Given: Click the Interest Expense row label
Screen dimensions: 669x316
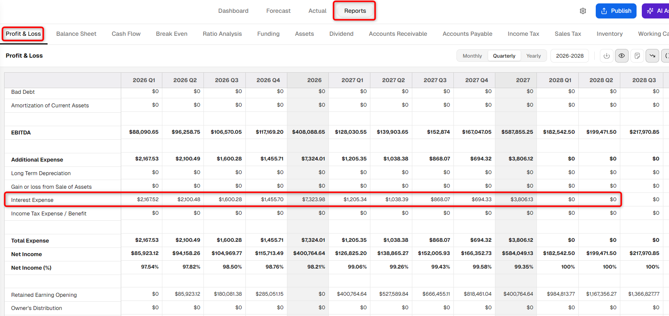Looking at the screenshot, I should click(x=32, y=200).
